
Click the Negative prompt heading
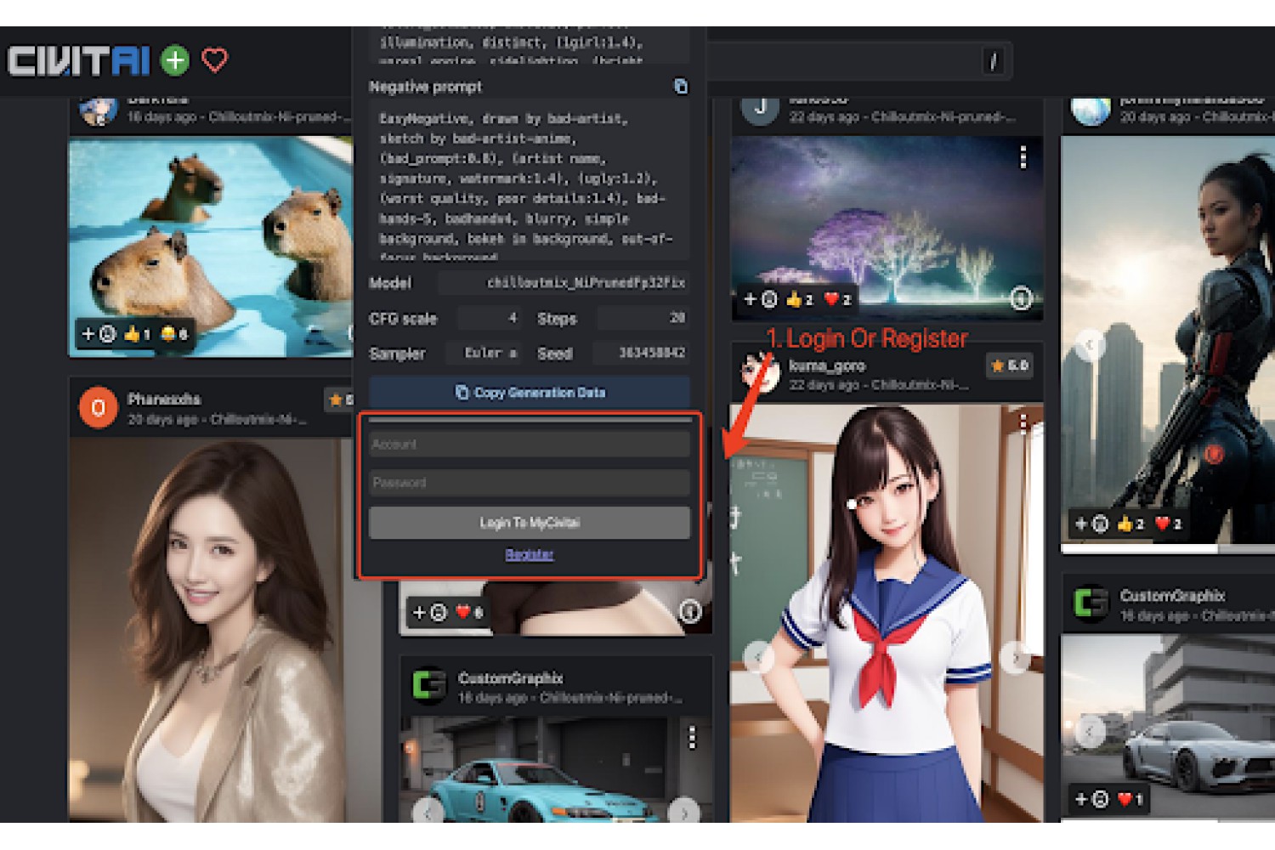pyautogui.click(x=425, y=87)
